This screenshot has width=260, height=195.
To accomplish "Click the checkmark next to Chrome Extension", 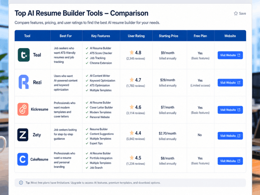I will tap(87, 63).
